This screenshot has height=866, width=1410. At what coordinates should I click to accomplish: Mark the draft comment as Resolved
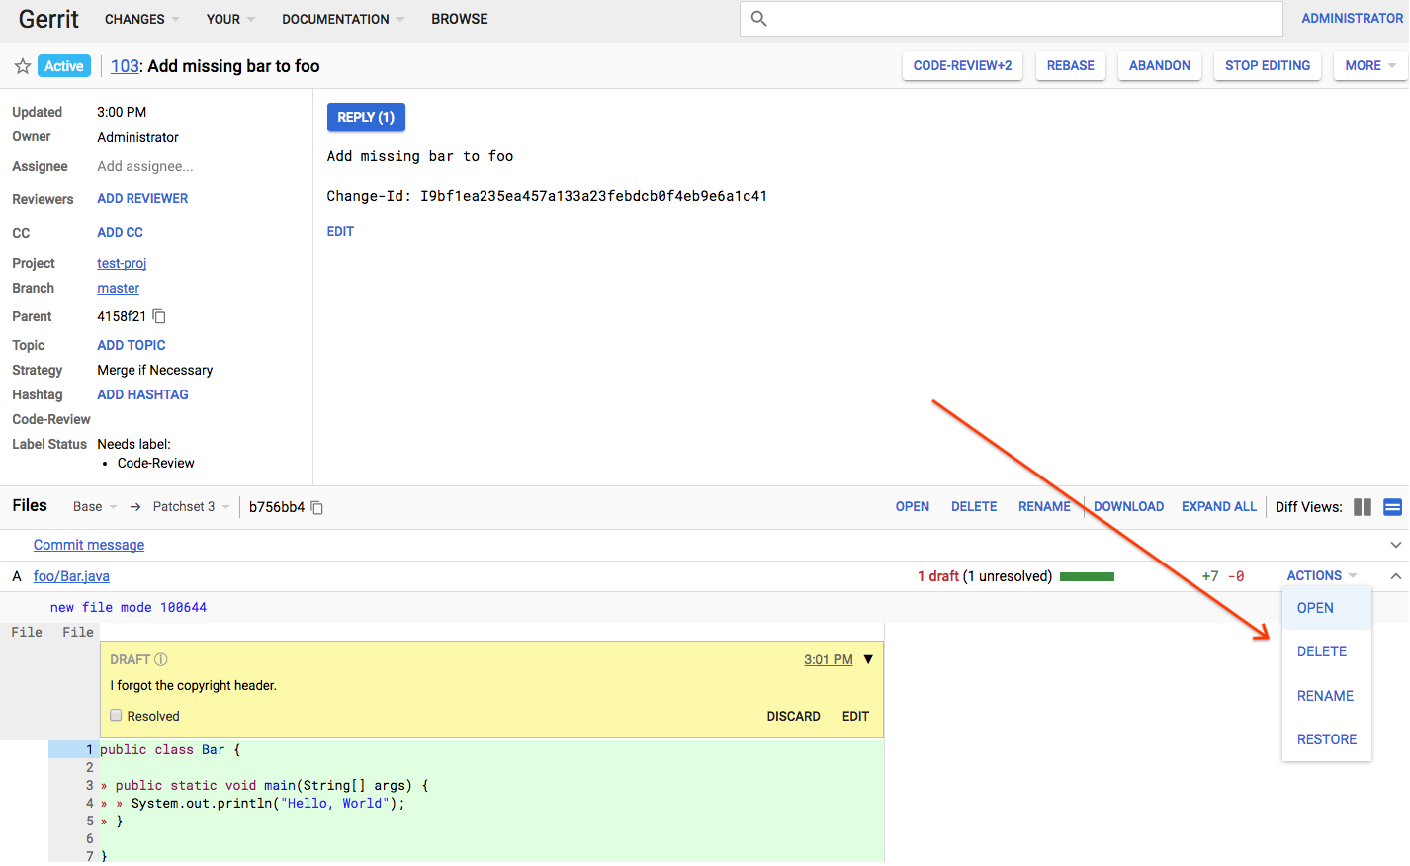click(116, 716)
